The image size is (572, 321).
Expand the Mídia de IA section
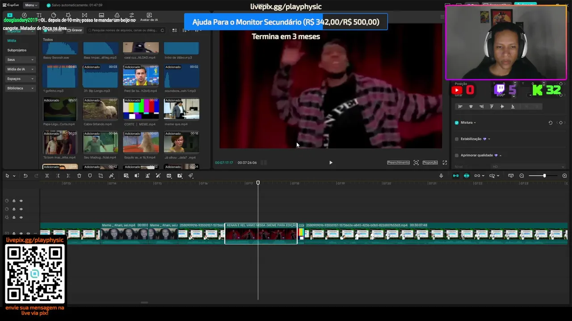click(20, 69)
